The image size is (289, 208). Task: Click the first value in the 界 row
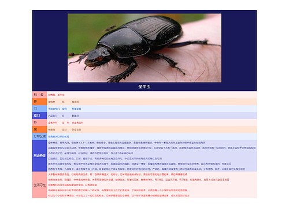(x=51, y=102)
